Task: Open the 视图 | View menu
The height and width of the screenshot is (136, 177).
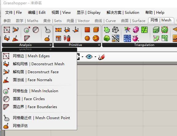Action: pos(61,13)
